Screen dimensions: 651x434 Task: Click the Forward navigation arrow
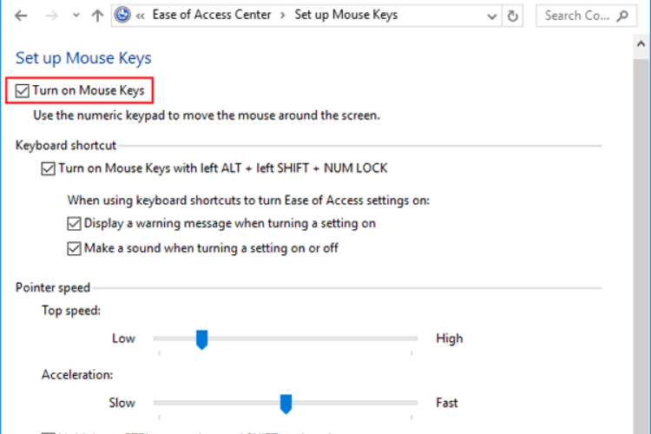coord(52,16)
